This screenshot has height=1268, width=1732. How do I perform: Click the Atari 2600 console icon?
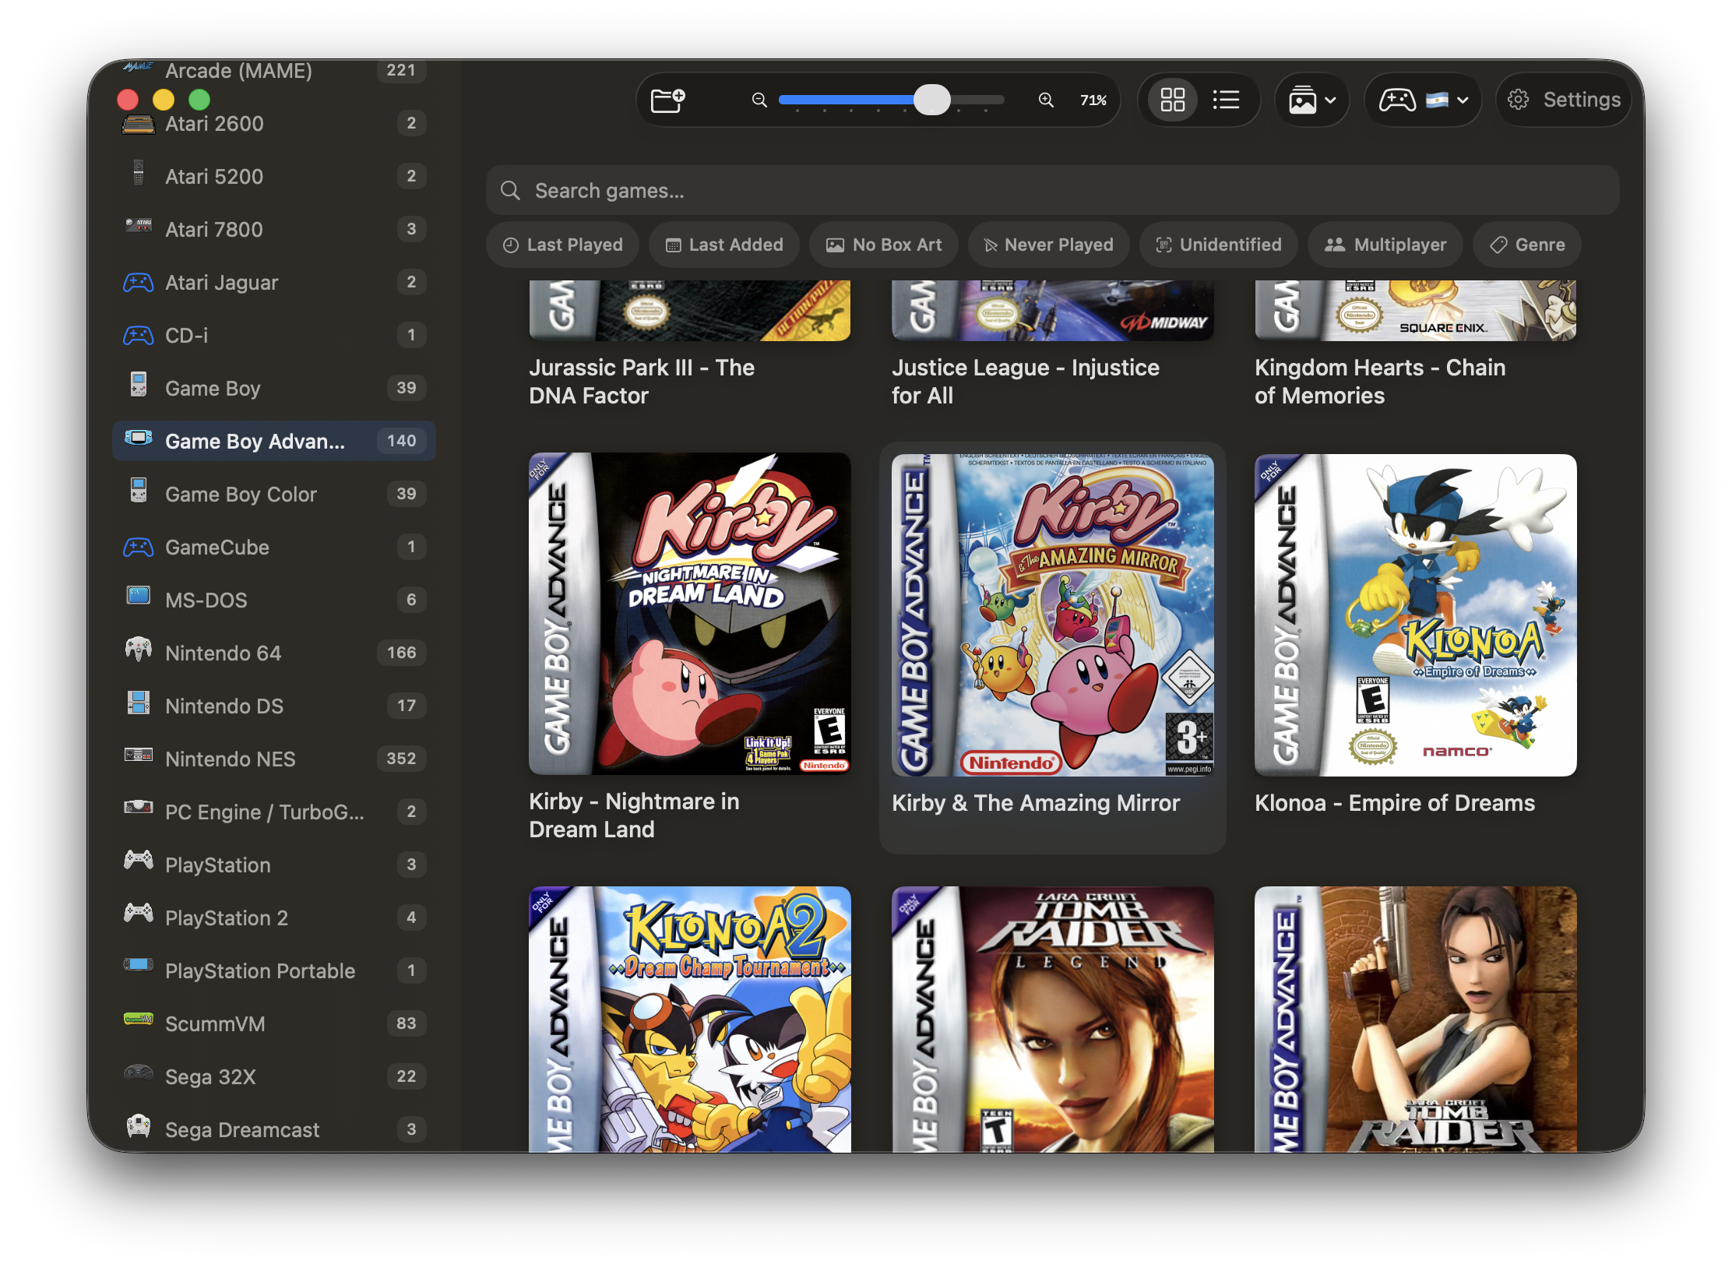pyautogui.click(x=139, y=124)
